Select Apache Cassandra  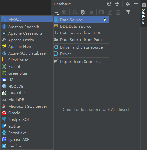[27, 33]
